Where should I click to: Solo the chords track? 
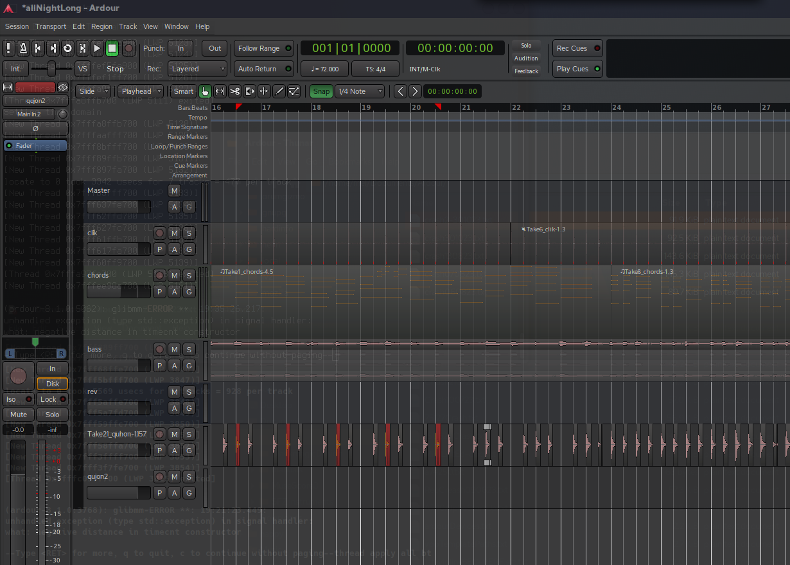click(x=189, y=275)
